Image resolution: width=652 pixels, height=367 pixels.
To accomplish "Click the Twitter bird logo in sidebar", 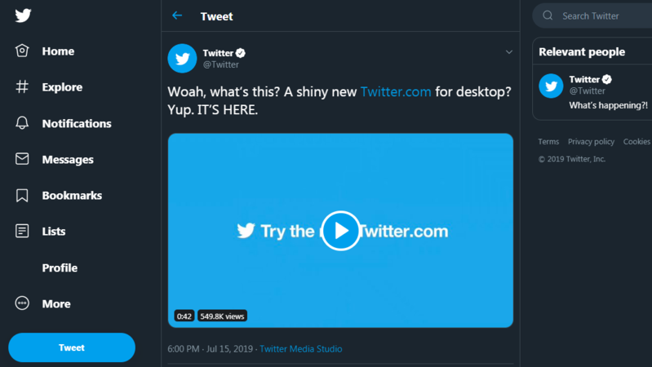I will click(22, 15).
